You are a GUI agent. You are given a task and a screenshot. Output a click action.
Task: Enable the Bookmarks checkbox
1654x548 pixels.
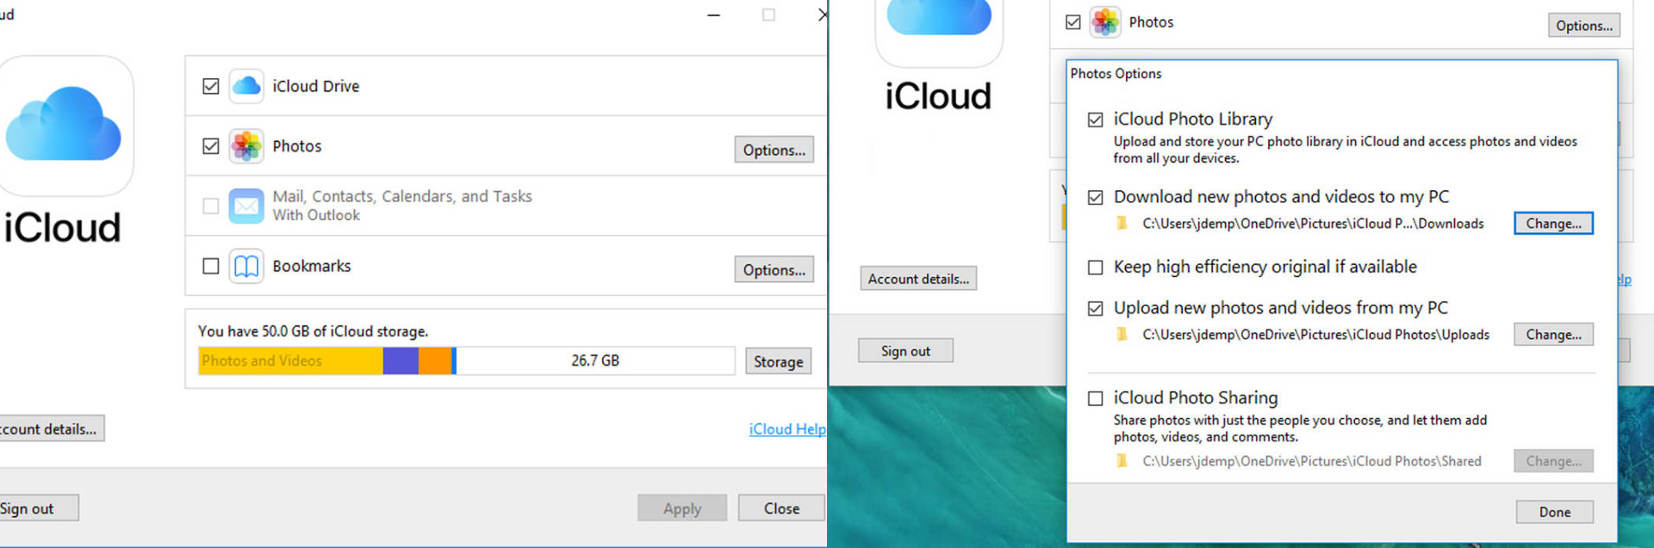click(211, 266)
